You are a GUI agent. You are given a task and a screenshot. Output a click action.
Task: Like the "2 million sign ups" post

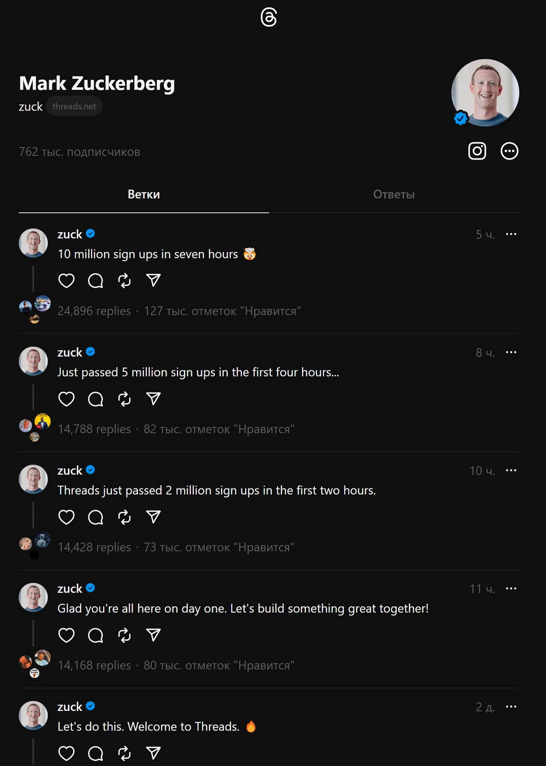66,517
